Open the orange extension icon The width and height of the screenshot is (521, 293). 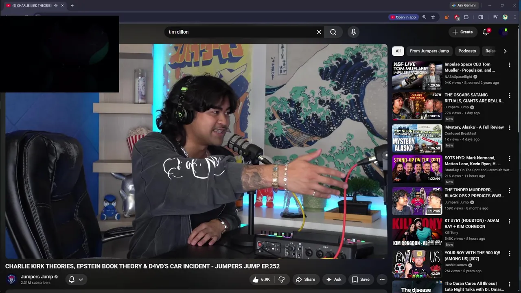tap(447, 17)
